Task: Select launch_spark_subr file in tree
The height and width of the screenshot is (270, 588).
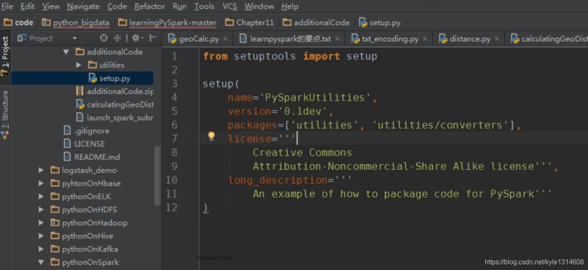Action: [x=114, y=117]
